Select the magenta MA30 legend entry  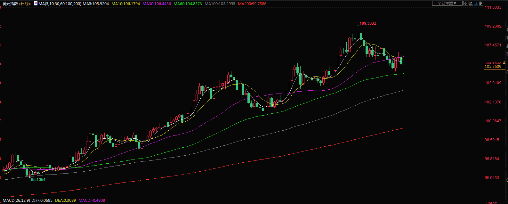tap(157, 4)
